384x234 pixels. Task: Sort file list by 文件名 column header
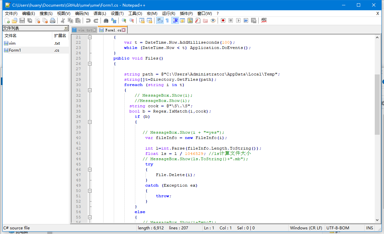click(x=27, y=36)
